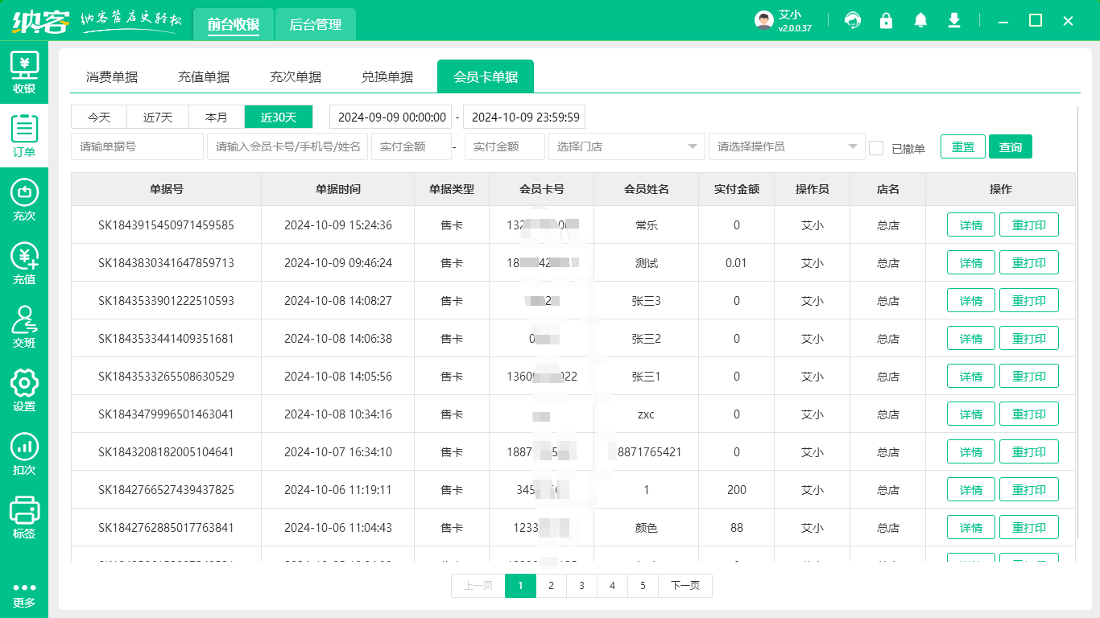Click 详情 for member 常乐
Viewport: 1100px width, 618px height.
pyautogui.click(x=971, y=225)
